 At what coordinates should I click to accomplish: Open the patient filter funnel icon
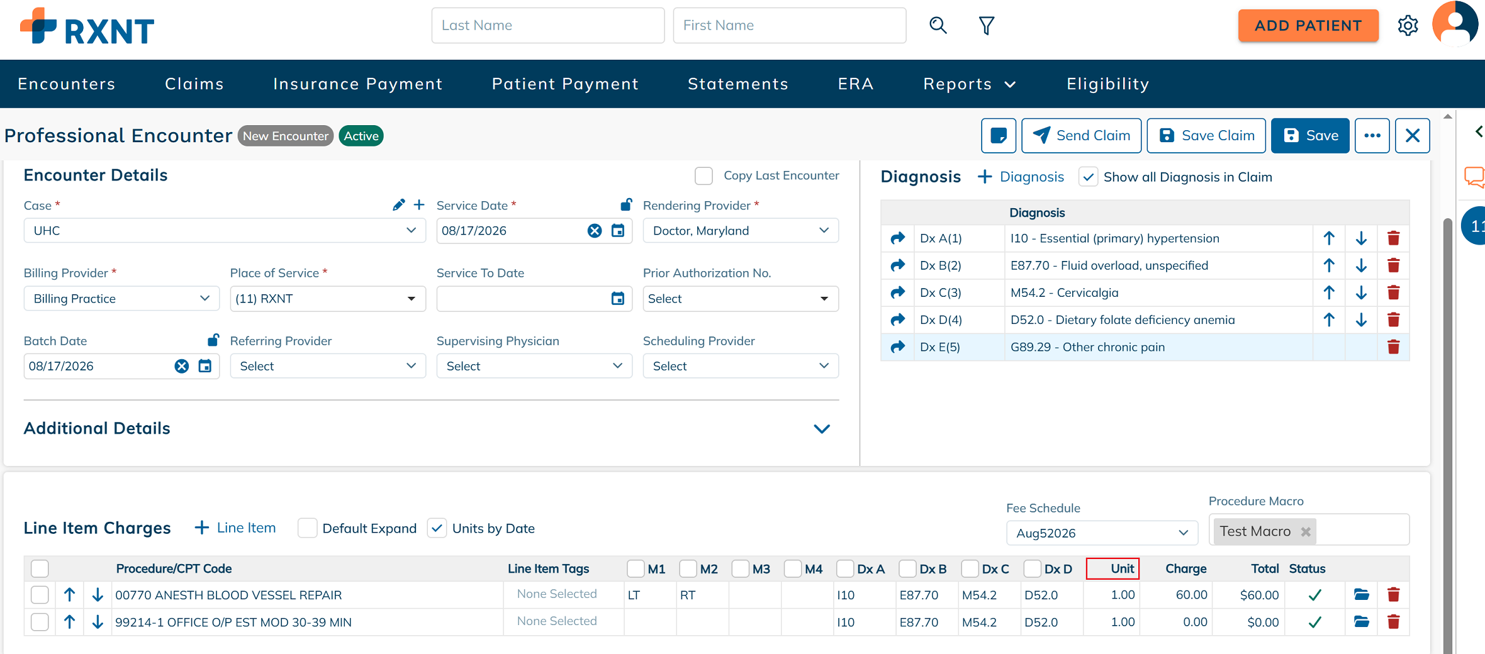(x=986, y=25)
